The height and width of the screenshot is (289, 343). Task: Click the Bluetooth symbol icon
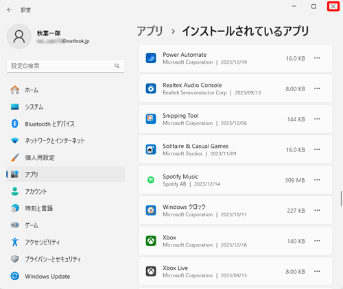[15, 123]
